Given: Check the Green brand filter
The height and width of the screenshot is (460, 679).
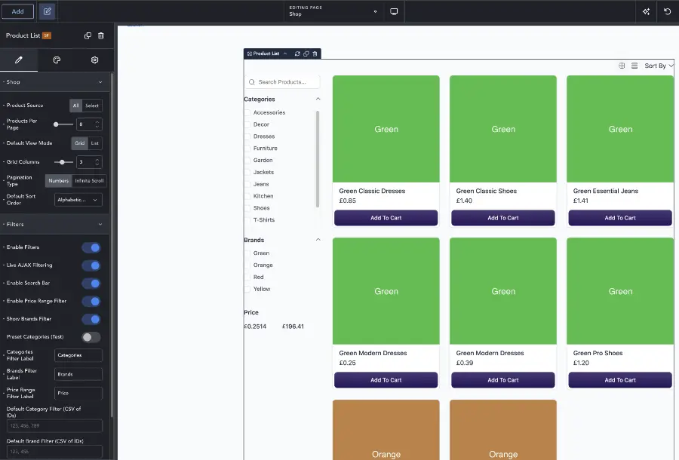Looking at the screenshot, I should [x=247, y=253].
